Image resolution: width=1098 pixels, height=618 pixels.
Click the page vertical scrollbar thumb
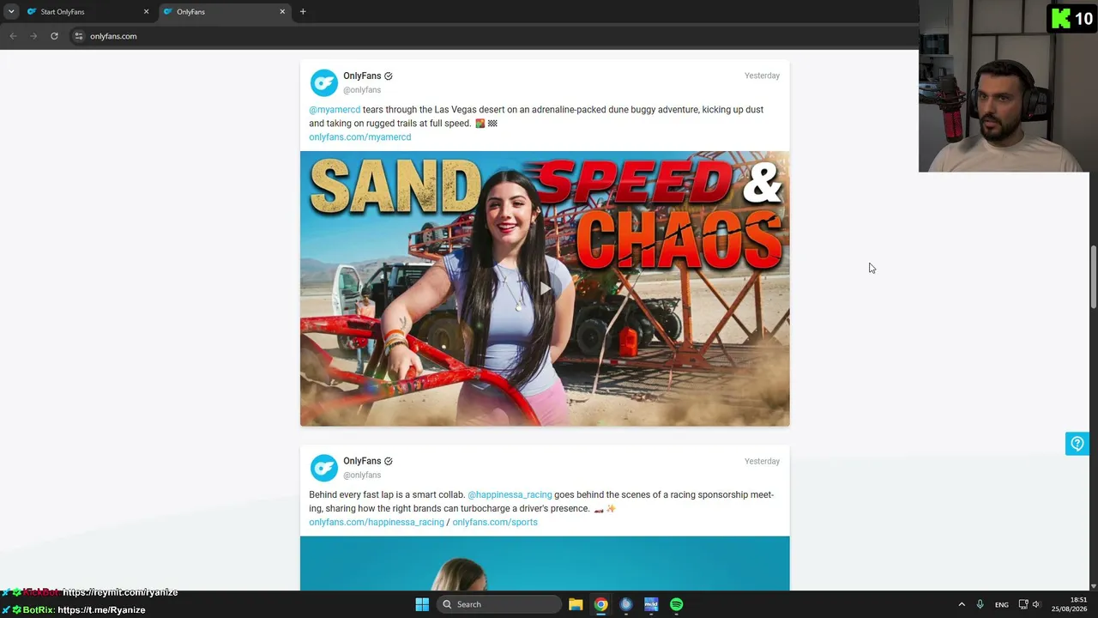click(1093, 276)
